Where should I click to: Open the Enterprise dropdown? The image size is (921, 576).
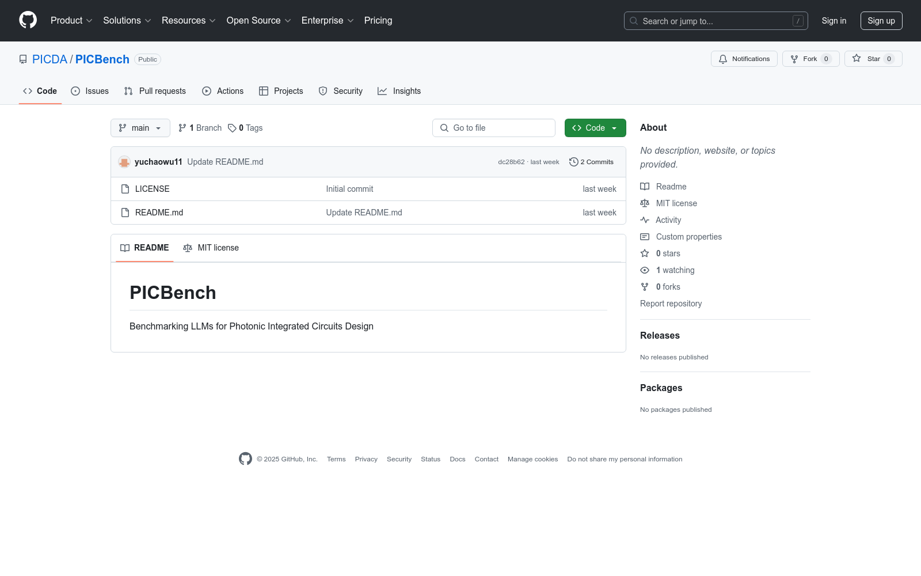pos(328,20)
